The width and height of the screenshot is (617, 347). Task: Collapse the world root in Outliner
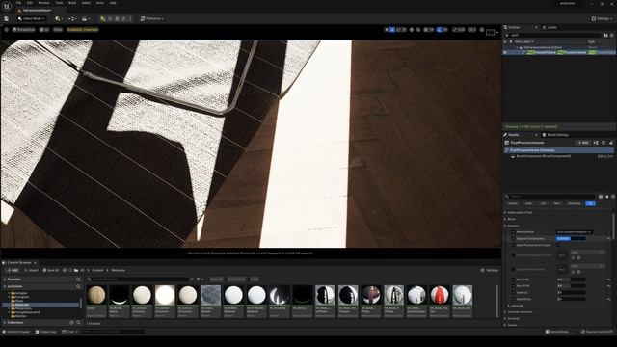517,47
